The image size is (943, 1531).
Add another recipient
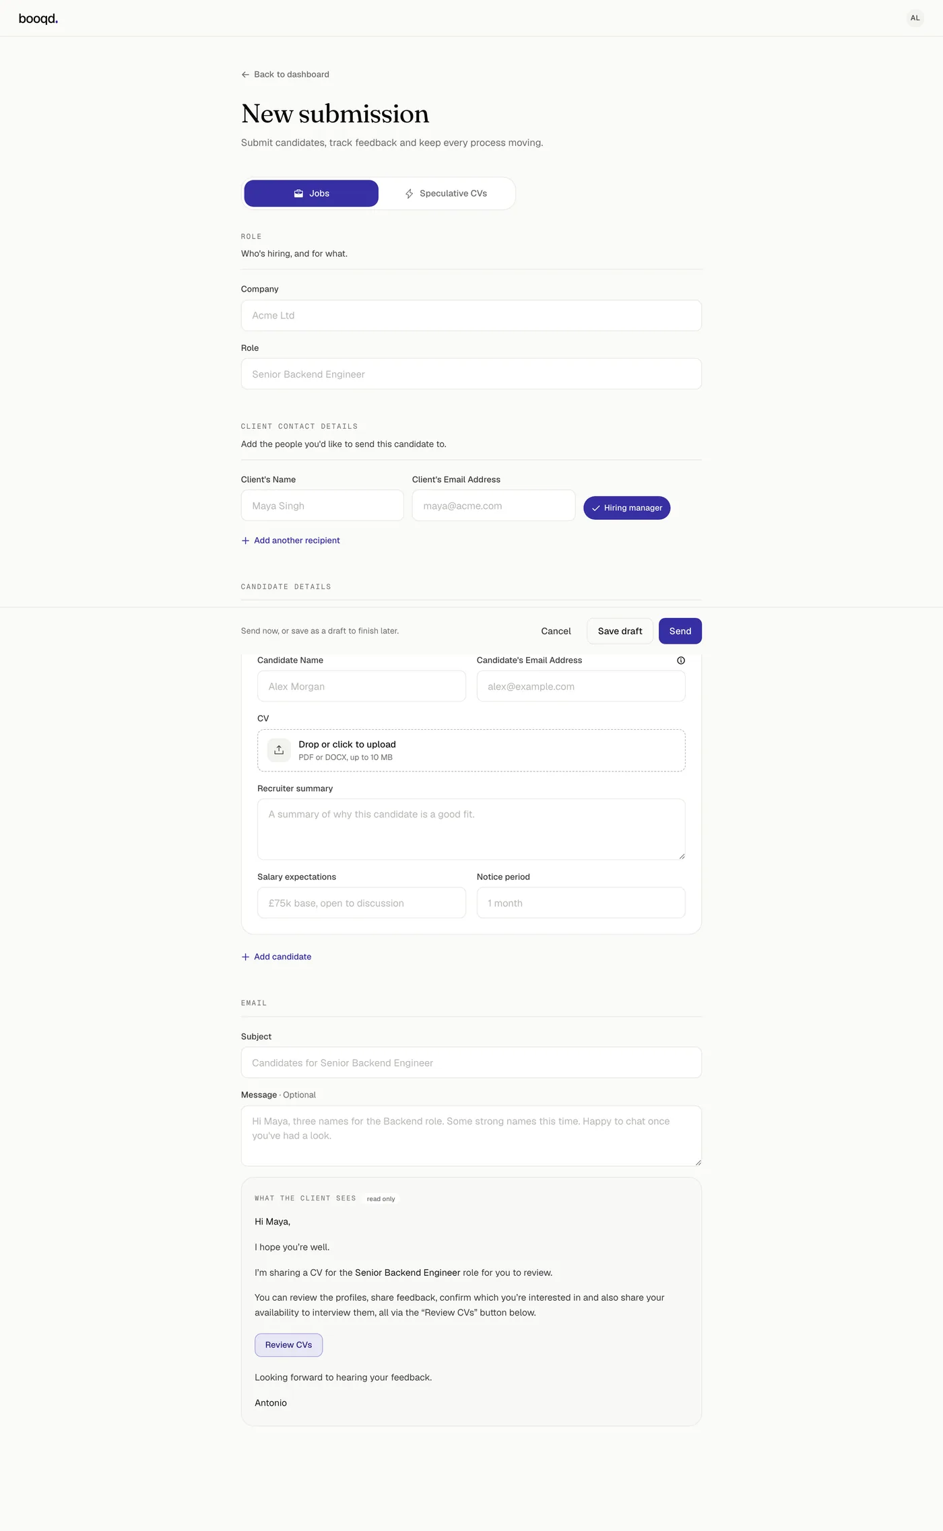[x=290, y=541]
